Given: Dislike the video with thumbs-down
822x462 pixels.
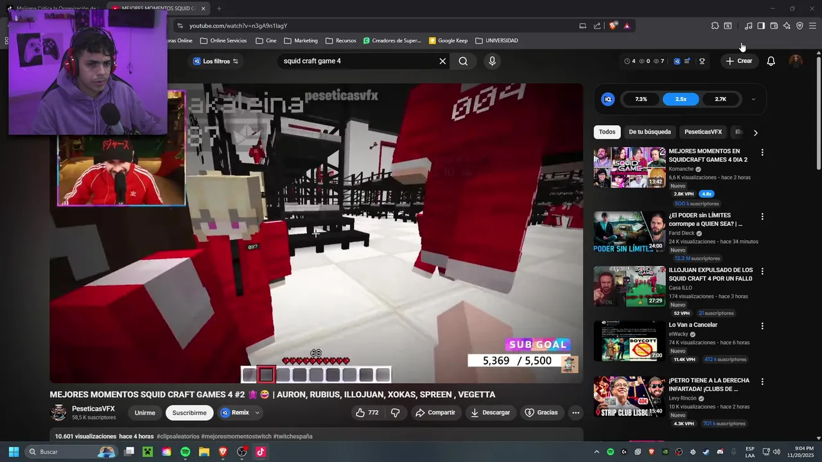Looking at the screenshot, I should 396,413.
